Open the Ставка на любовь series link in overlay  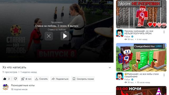coord(57,30)
